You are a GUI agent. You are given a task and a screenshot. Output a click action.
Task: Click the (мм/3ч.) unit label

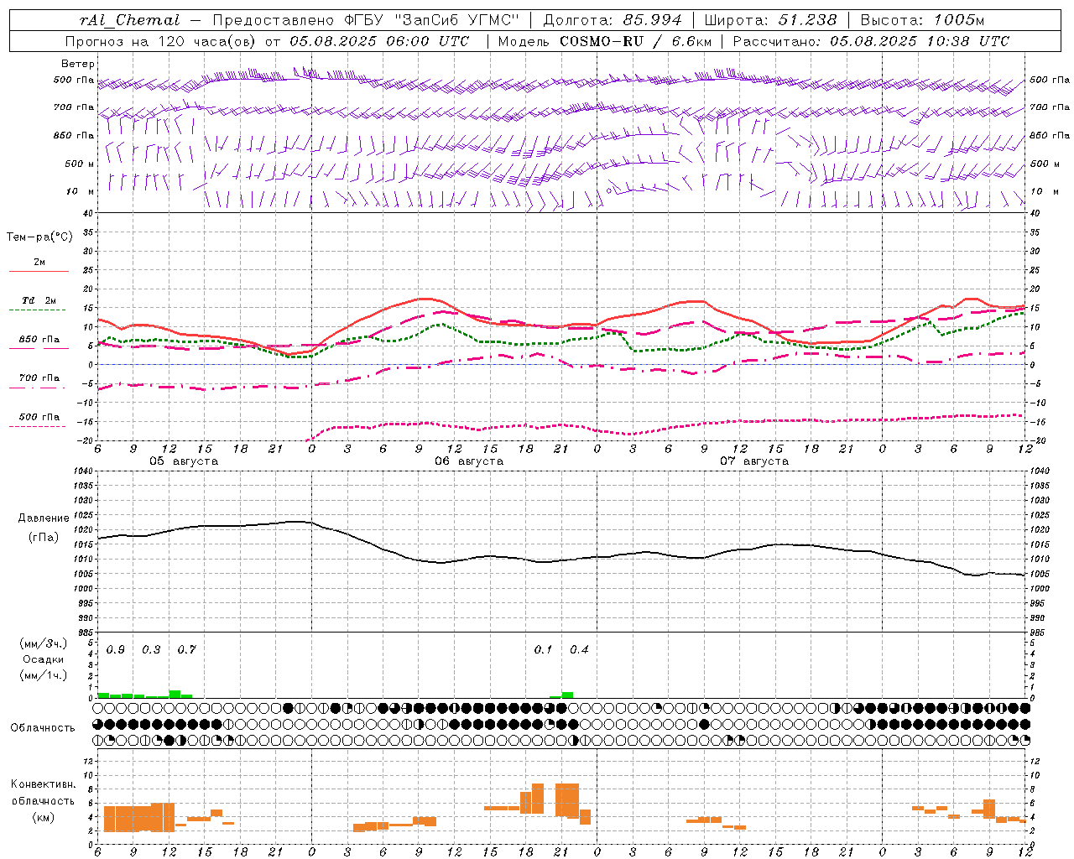click(43, 643)
